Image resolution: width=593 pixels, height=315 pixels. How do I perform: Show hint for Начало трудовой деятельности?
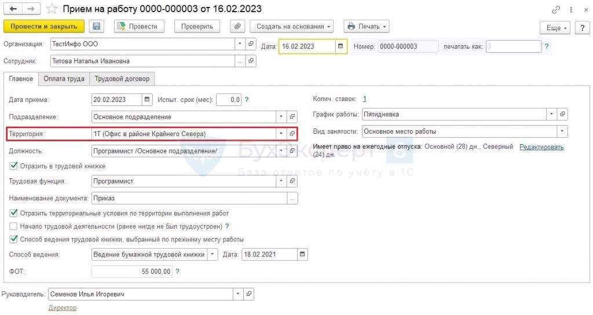tap(227, 226)
